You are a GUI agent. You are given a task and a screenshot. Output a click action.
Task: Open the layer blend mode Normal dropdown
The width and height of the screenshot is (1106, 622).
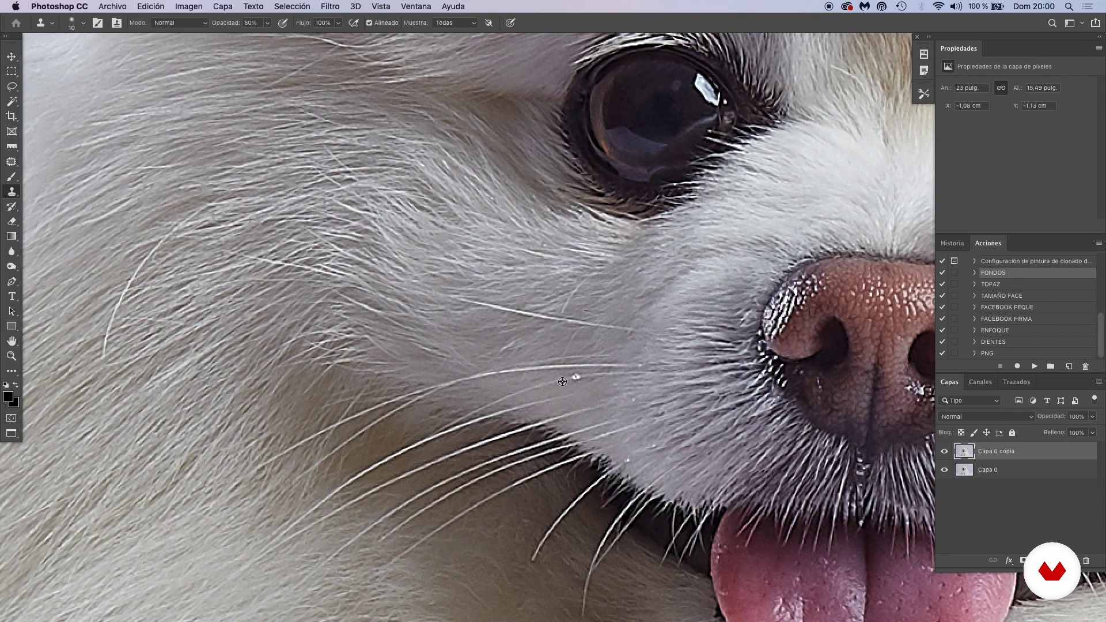click(x=986, y=416)
